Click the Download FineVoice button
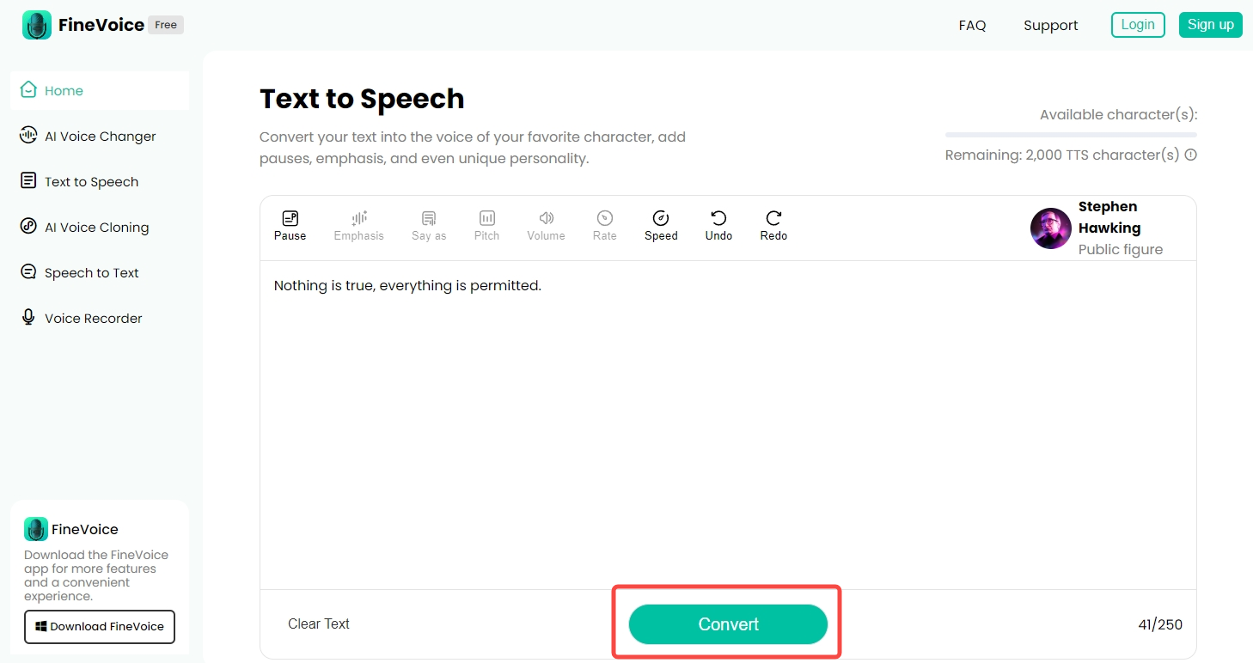The width and height of the screenshot is (1253, 663). click(x=100, y=627)
